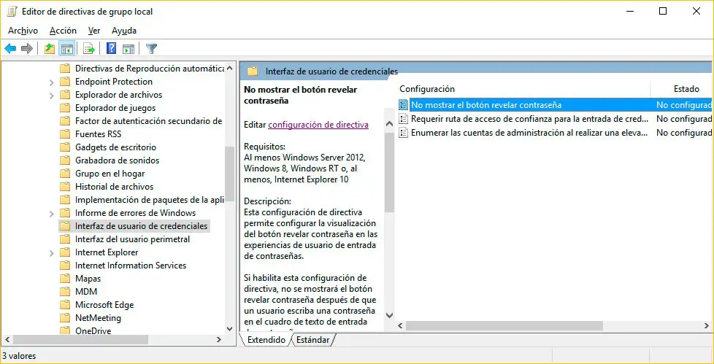Click the Up one level folder icon

[50, 48]
